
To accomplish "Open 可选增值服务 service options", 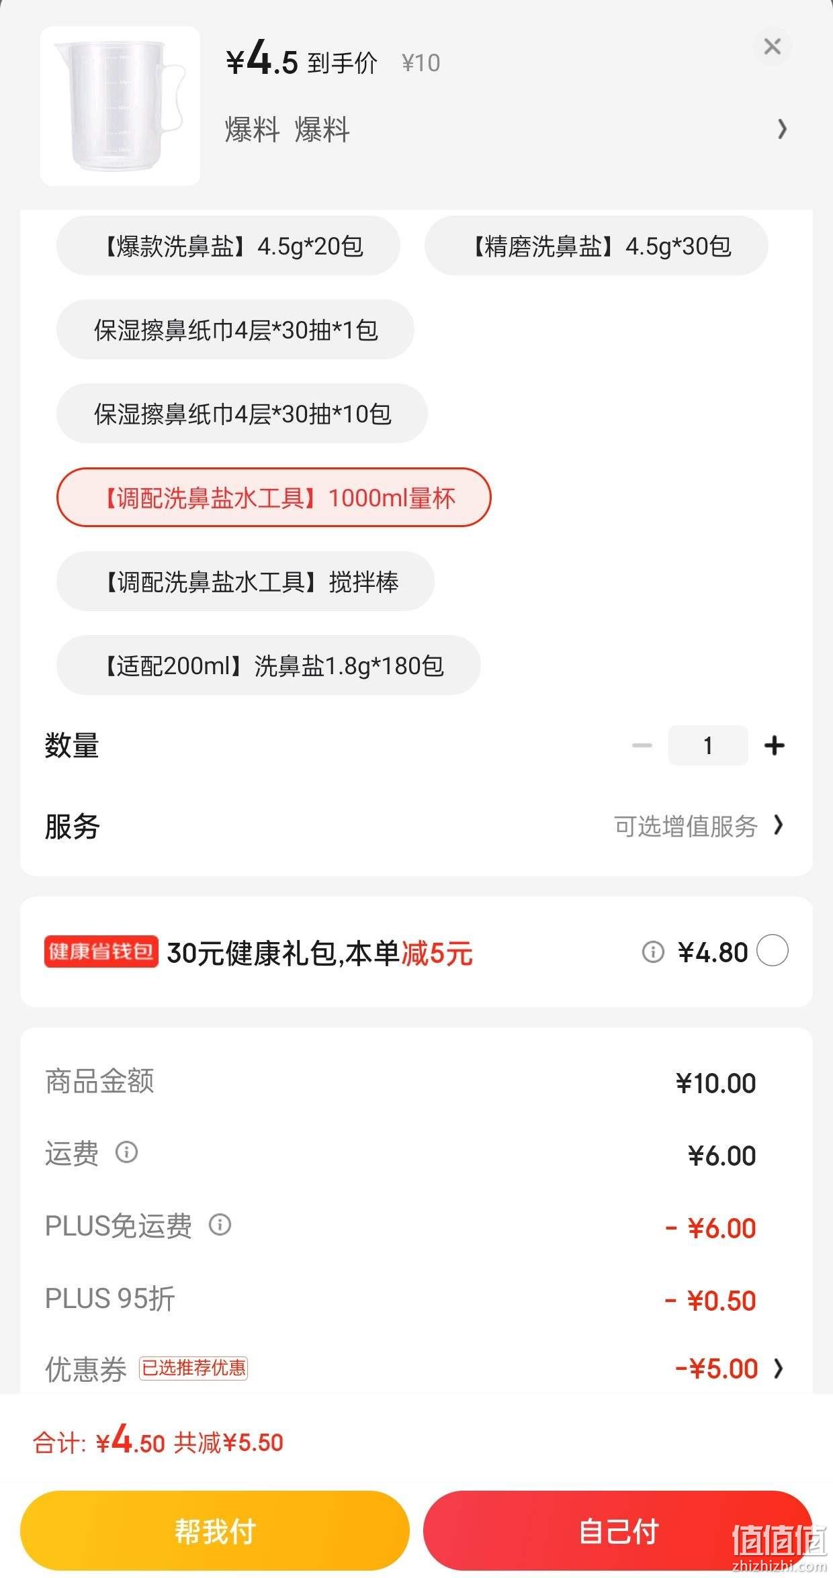I will click(699, 826).
